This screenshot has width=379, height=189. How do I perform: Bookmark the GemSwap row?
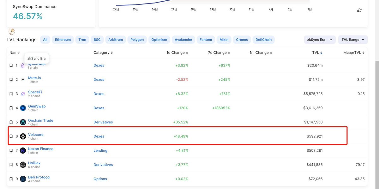click(x=11, y=108)
